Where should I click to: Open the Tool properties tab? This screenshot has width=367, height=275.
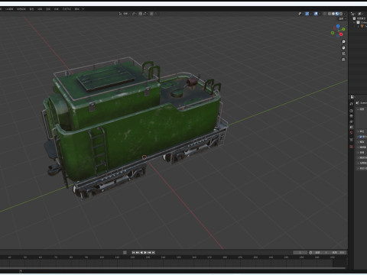point(351,104)
